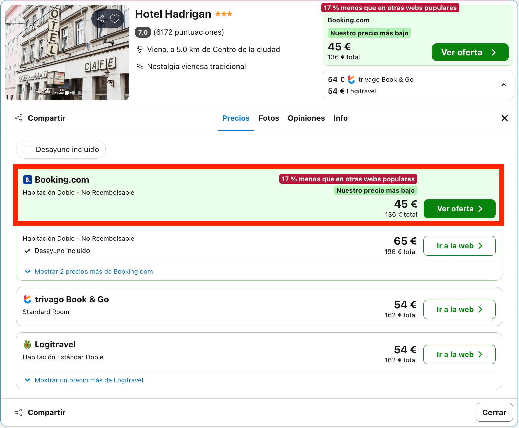This screenshot has height=428, width=519.
Task: Click the Booking.com logo icon
Action: coord(27,180)
